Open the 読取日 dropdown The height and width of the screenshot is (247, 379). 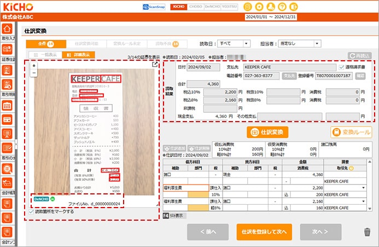point(234,44)
